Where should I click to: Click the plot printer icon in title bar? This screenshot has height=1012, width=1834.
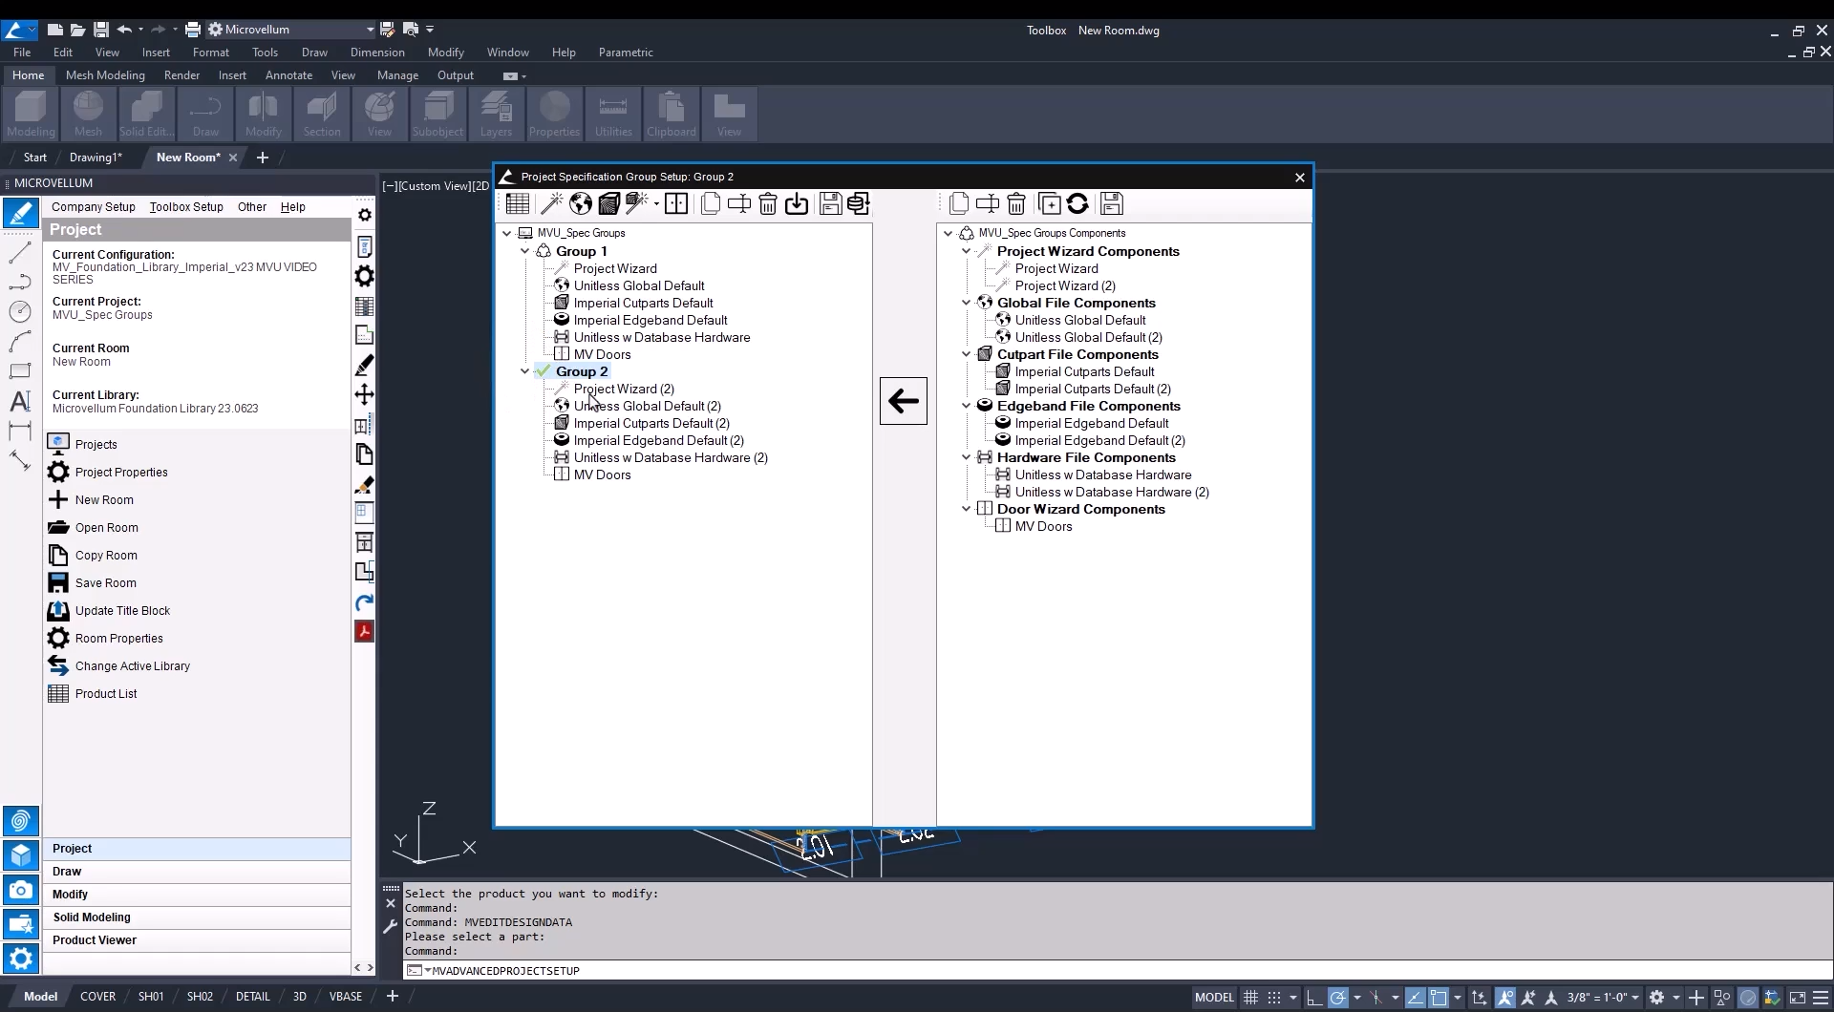coord(193,30)
